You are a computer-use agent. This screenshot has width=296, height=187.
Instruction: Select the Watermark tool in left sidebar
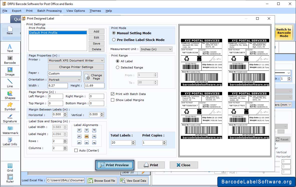[10, 130]
